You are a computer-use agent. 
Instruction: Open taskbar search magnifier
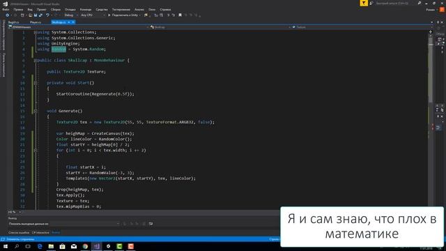point(17,246)
